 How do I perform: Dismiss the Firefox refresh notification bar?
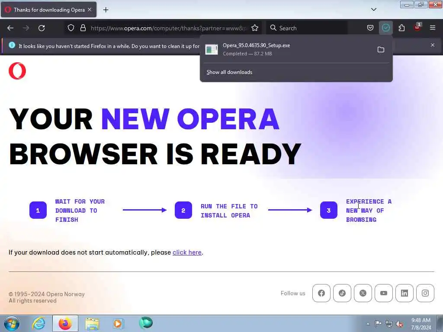pos(433,45)
